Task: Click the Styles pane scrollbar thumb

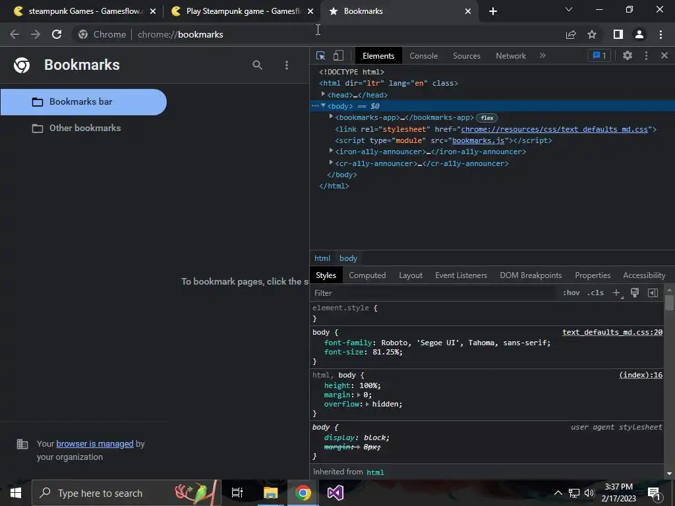Action: coord(669,302)
